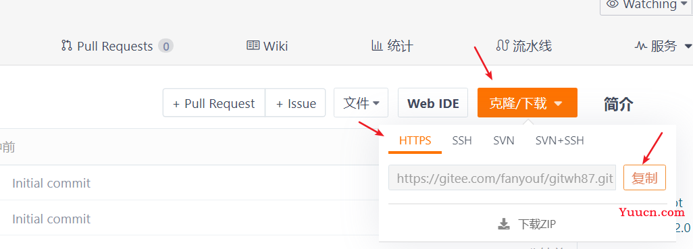Select the SVN tab
Image resolution: width=693 pixels, height=249 pixels.
[504, 141]
